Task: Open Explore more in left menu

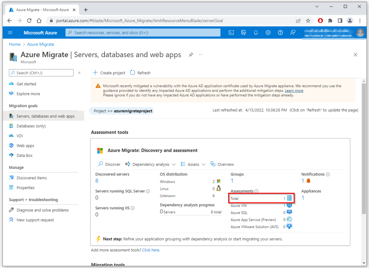Action: [28, 94]
